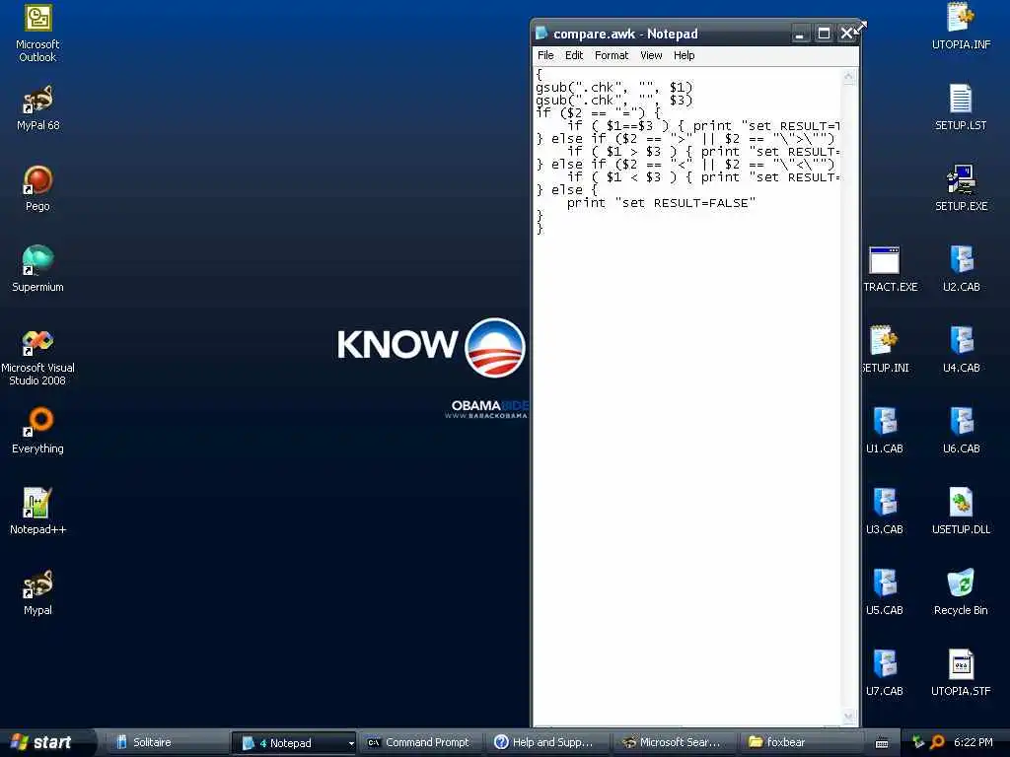This screenshot has width=1010, height=757.
Task: Click the line 'print "set RESULT=FALSE"'
Action: pos(661,203)
